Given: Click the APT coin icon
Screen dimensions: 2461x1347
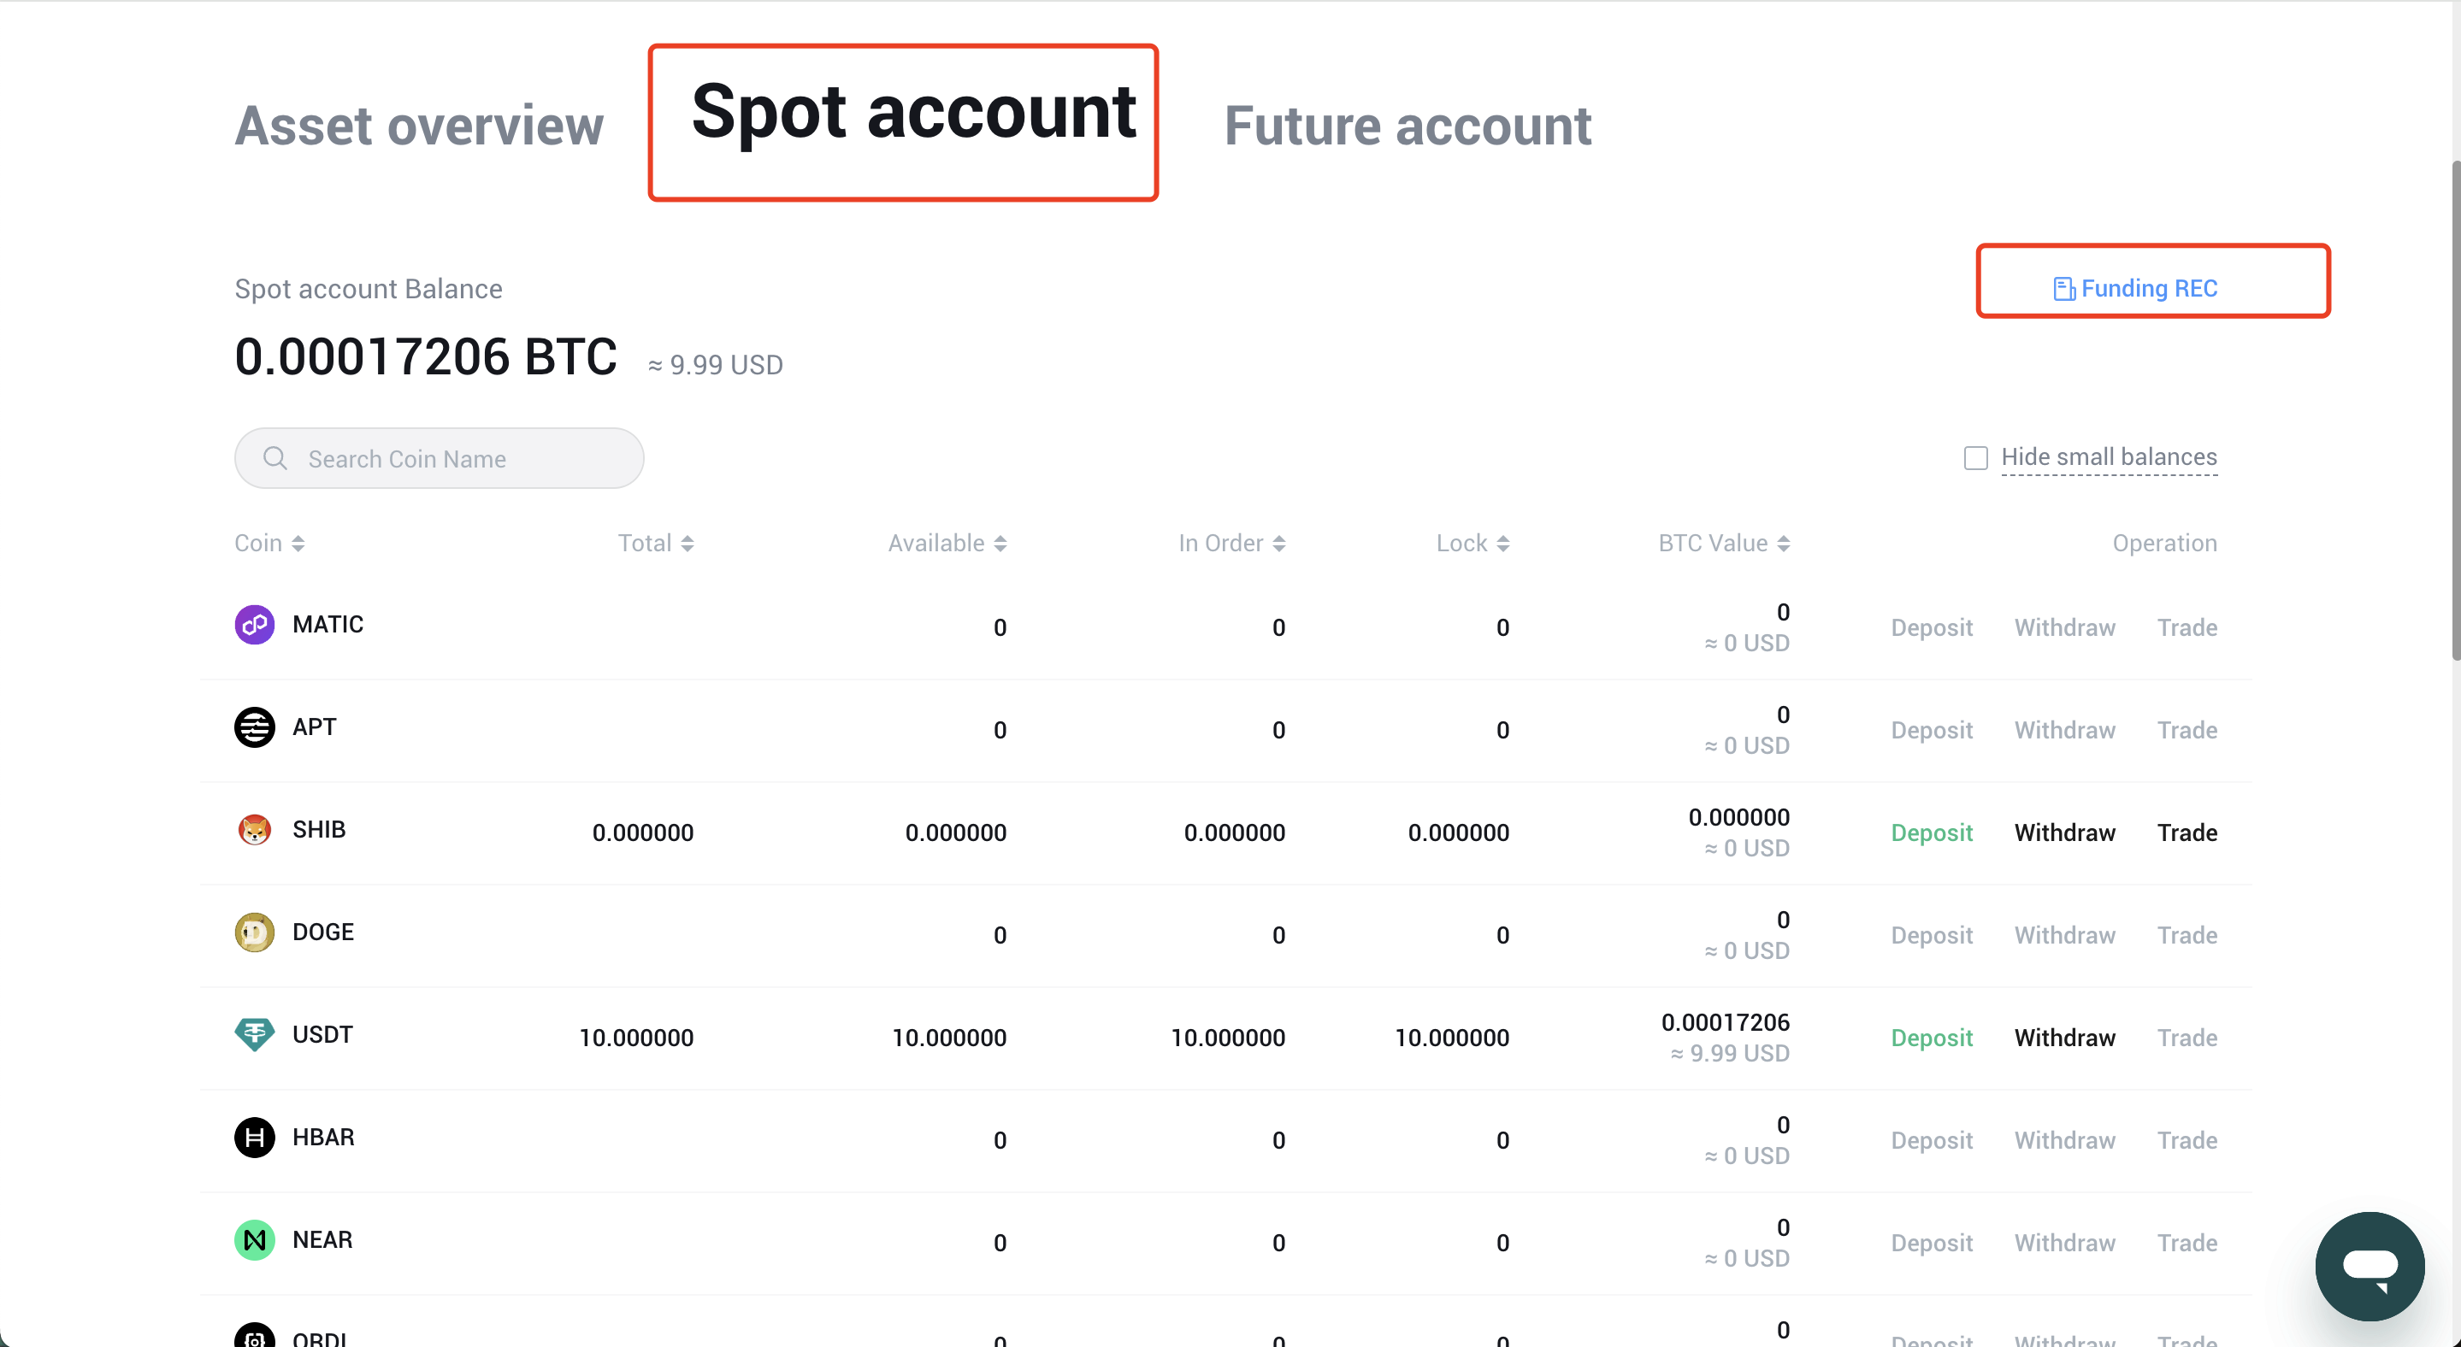Looking at the screenshot, I should point(254,727).
